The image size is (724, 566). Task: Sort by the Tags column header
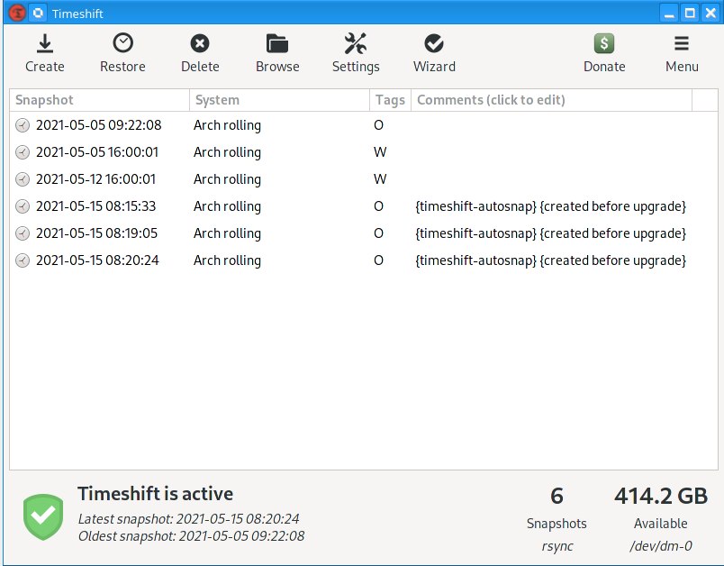390,100
